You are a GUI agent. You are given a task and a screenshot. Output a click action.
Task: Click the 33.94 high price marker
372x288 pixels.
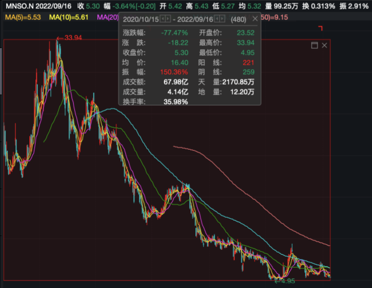(73, 38)
